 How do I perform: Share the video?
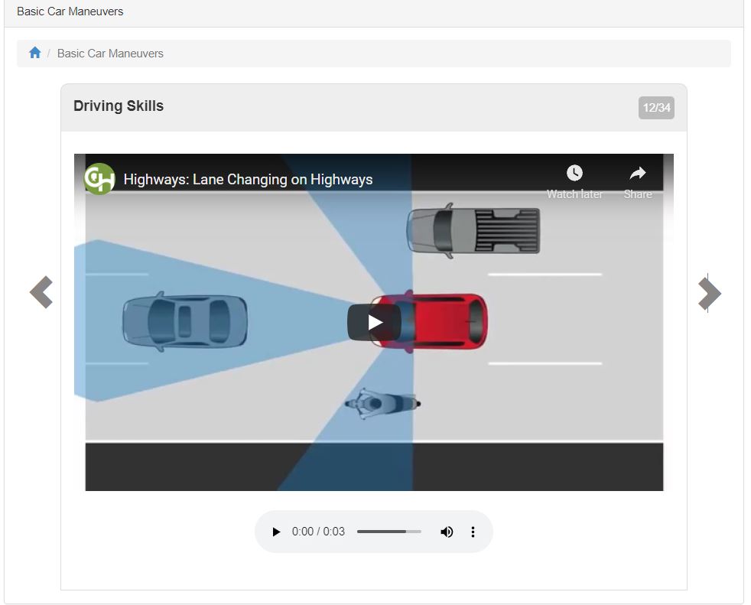[638, 182]
